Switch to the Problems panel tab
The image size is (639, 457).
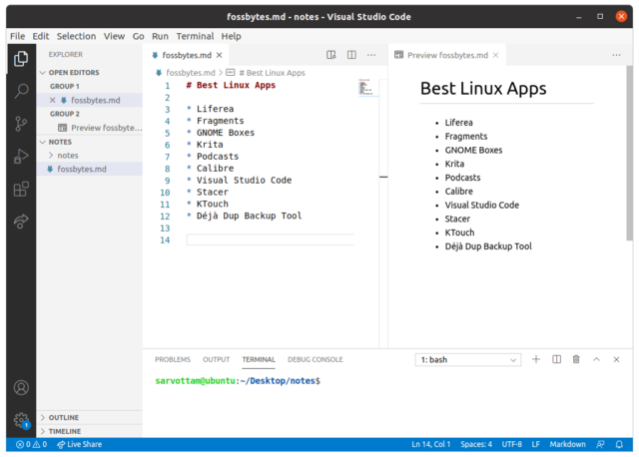click(x=173, y=359)
